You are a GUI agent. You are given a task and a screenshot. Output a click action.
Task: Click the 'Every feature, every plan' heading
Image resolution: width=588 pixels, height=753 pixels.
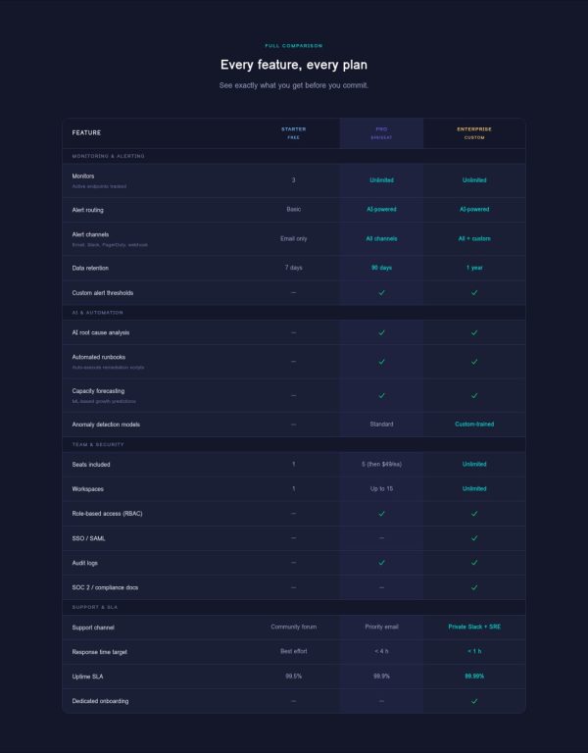click(x=294, y=65)
